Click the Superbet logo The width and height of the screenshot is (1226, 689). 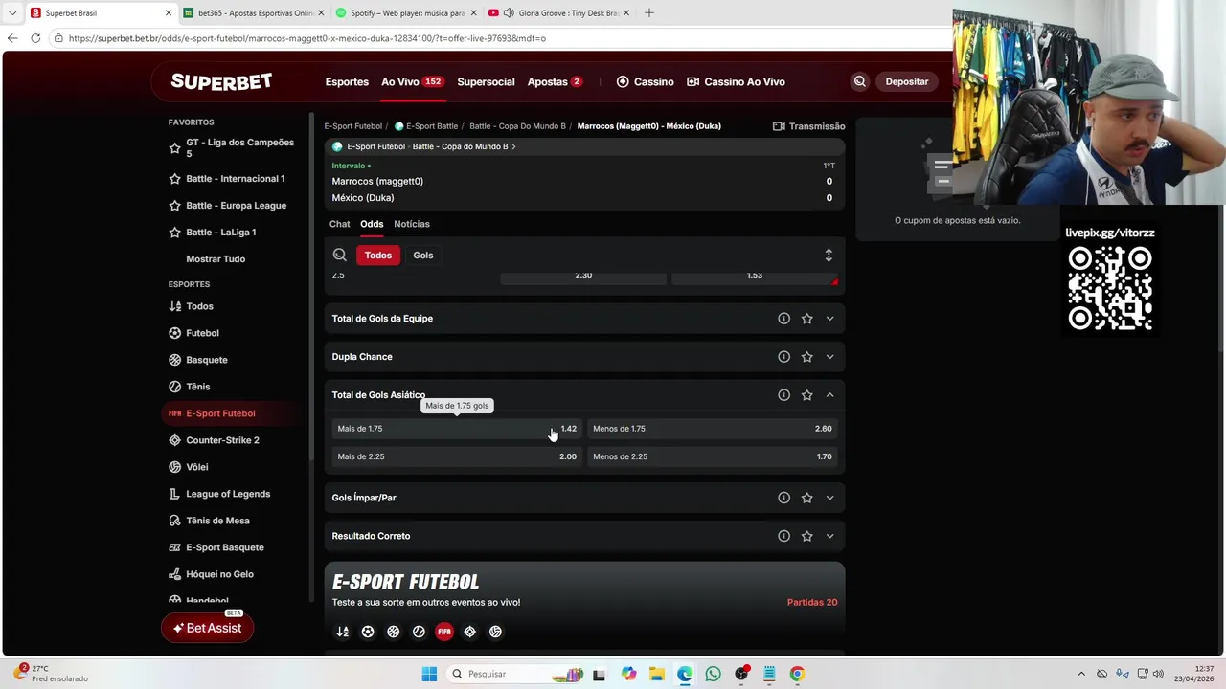pos(221,81)
